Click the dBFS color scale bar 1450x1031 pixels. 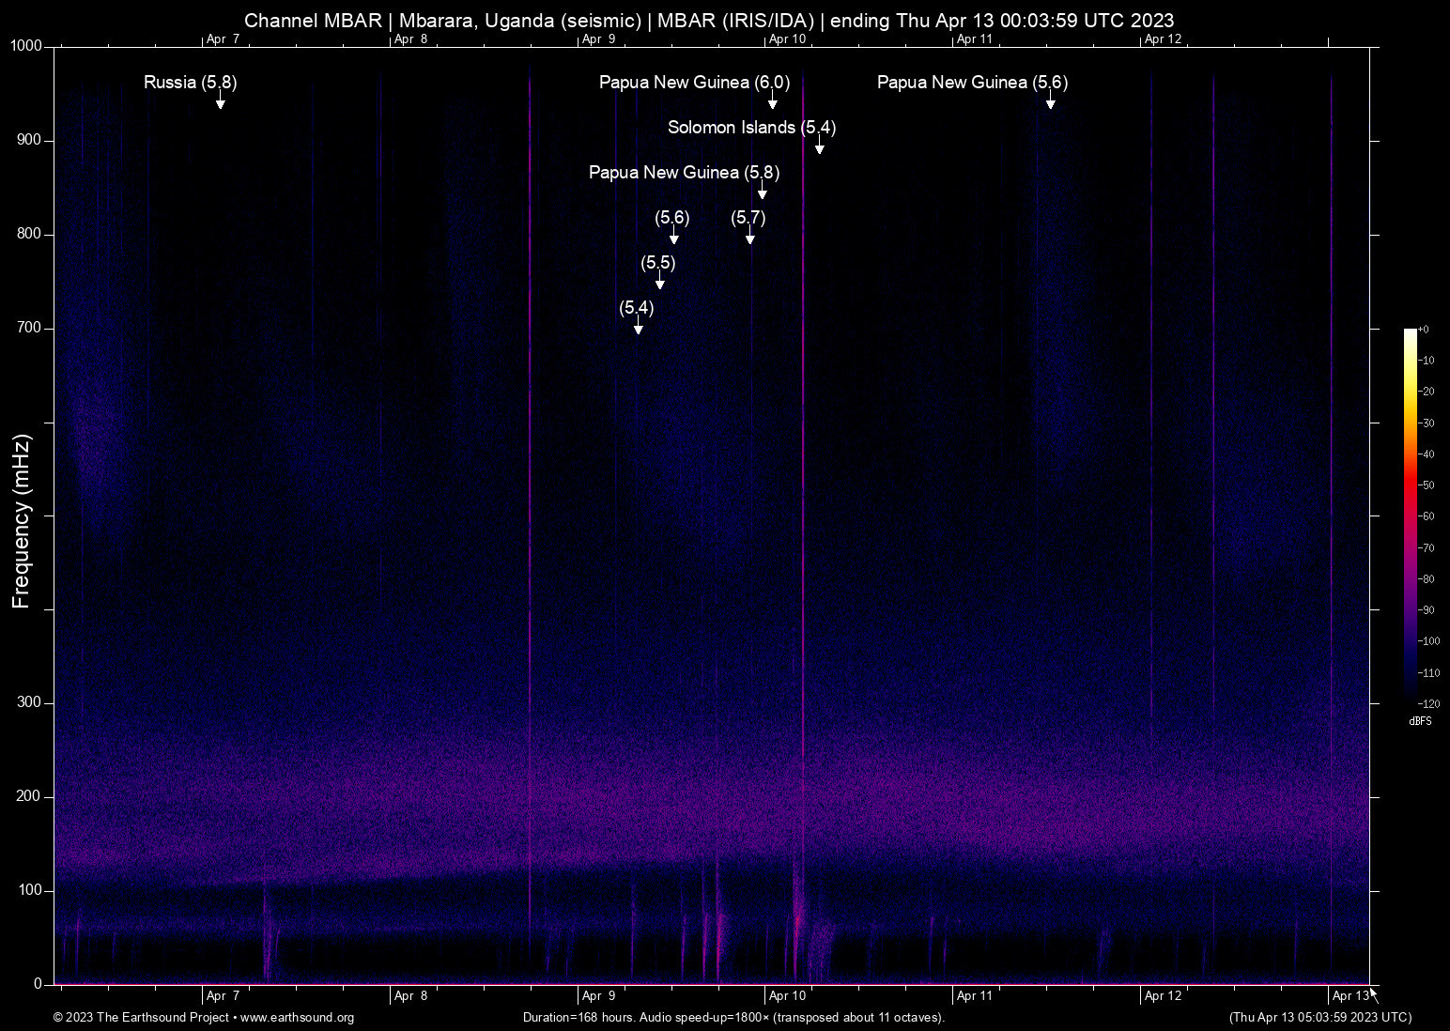pos(1410,516)
